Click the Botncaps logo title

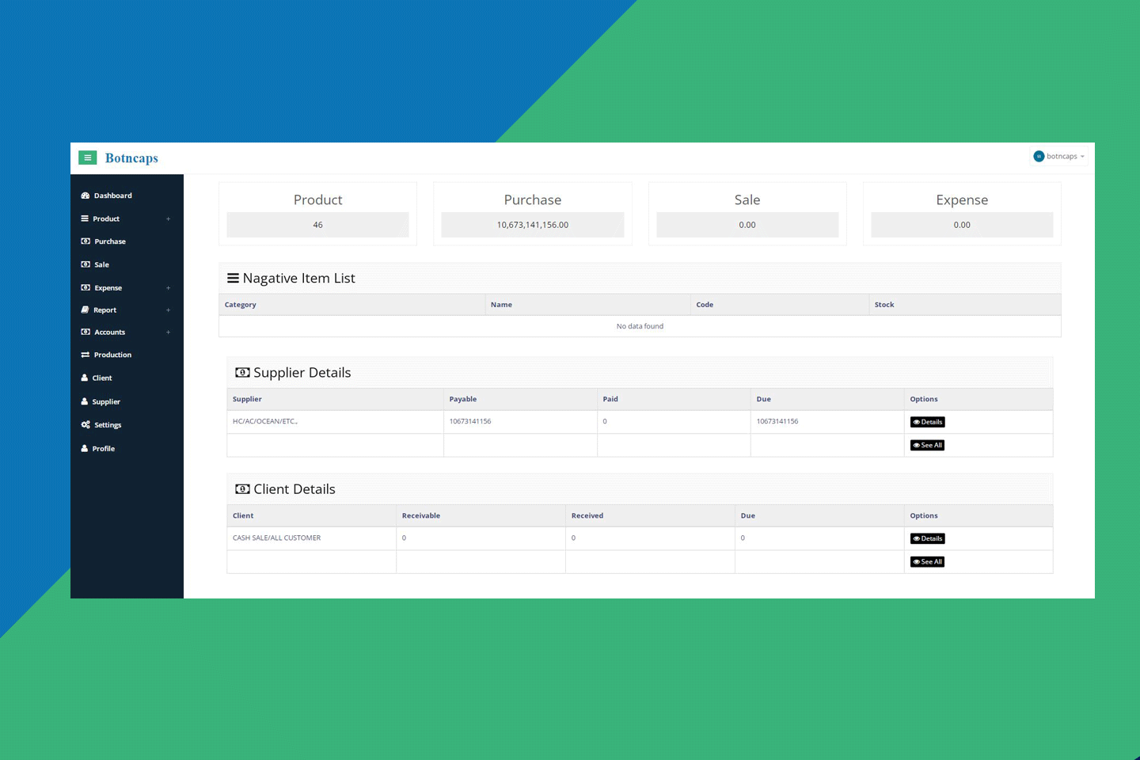coord(131,158)
